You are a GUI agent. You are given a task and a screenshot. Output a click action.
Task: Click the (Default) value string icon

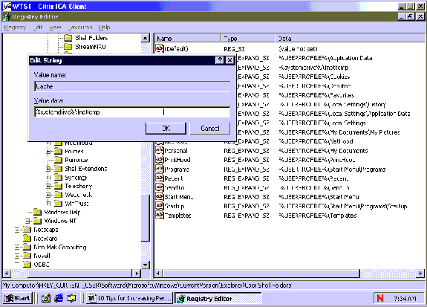pyautogui.click(x=160, y=48)
